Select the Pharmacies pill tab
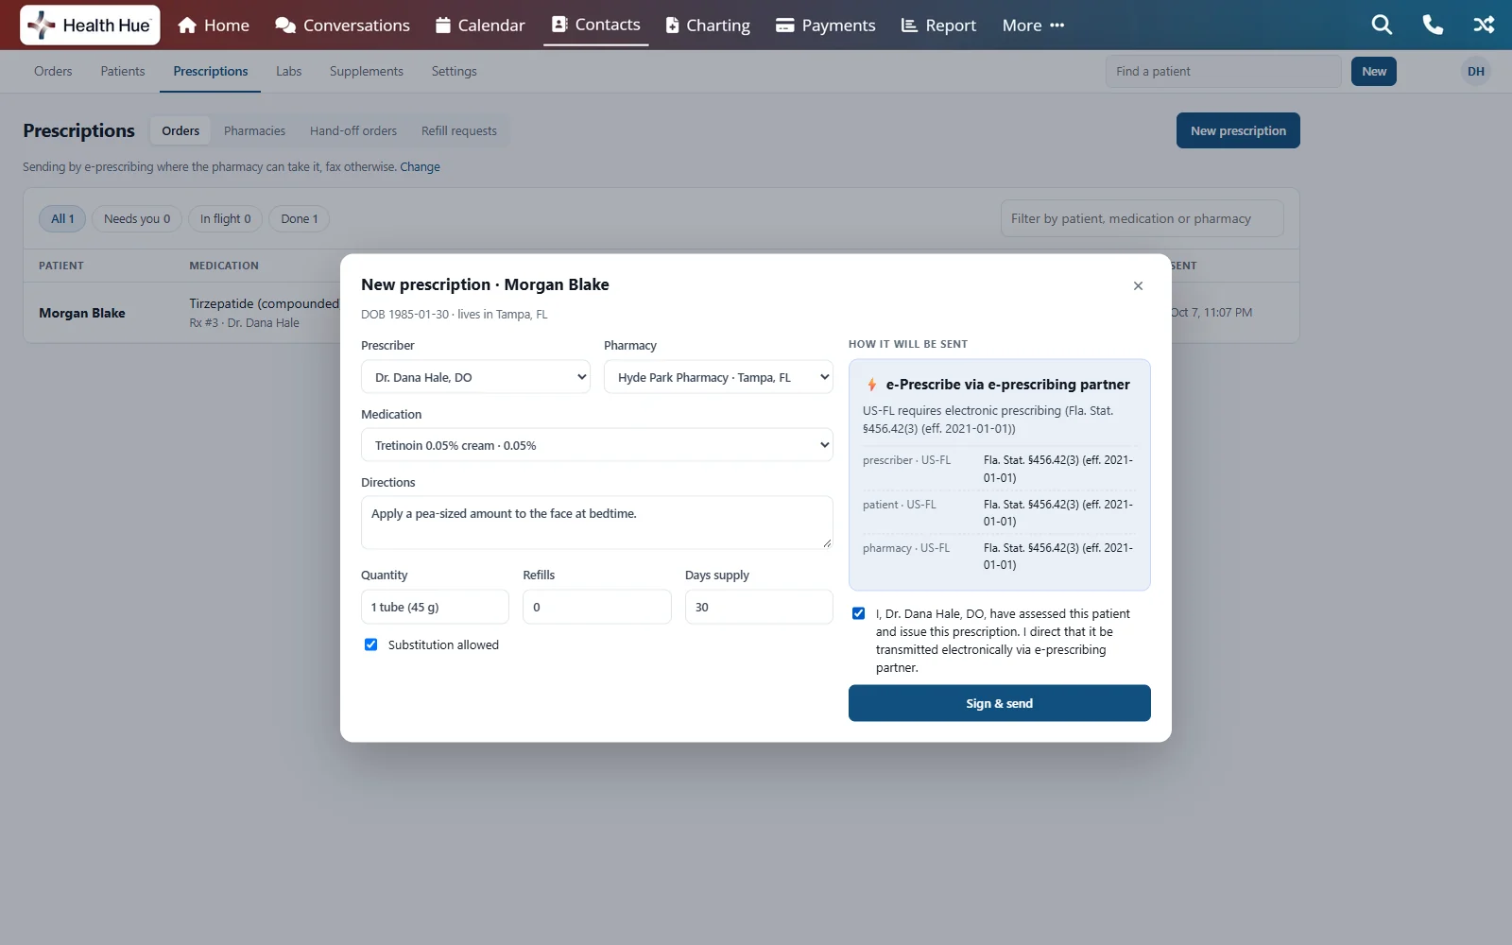Image resolution: width=1512 pixels, height=945 pixels. click(x=254, y=130)
